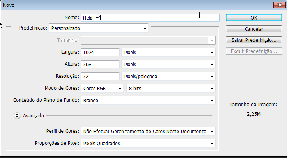Open the Predefinição dropdown
287x158 pixels.
(x=99, y=28)
